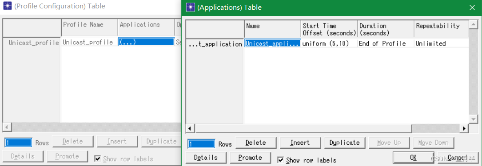Image resolution: width=482 pixels, height=166 pixels.
Task: Click the Start Time Offset column header
Action: click(x=329, y=29)
